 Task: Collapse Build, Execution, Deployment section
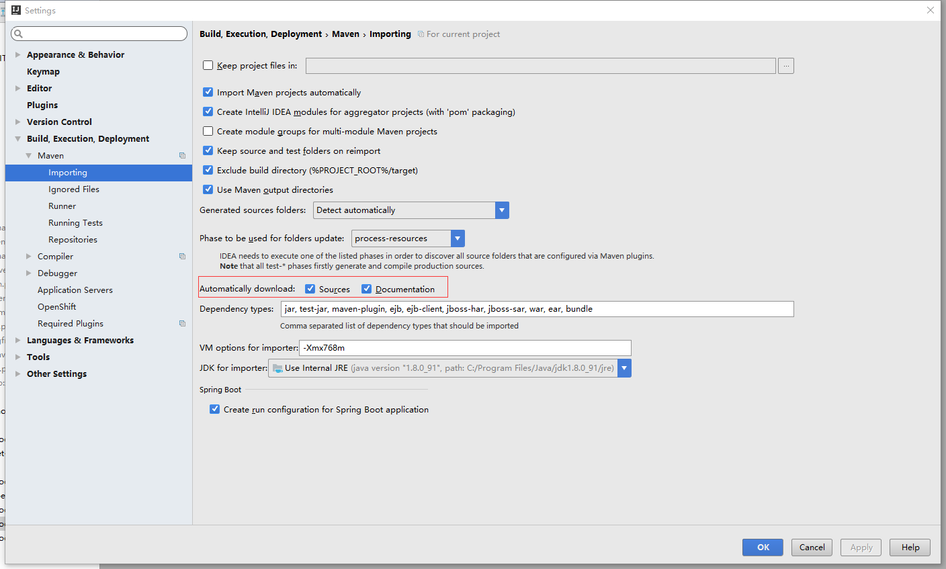(x=17, y=138)
